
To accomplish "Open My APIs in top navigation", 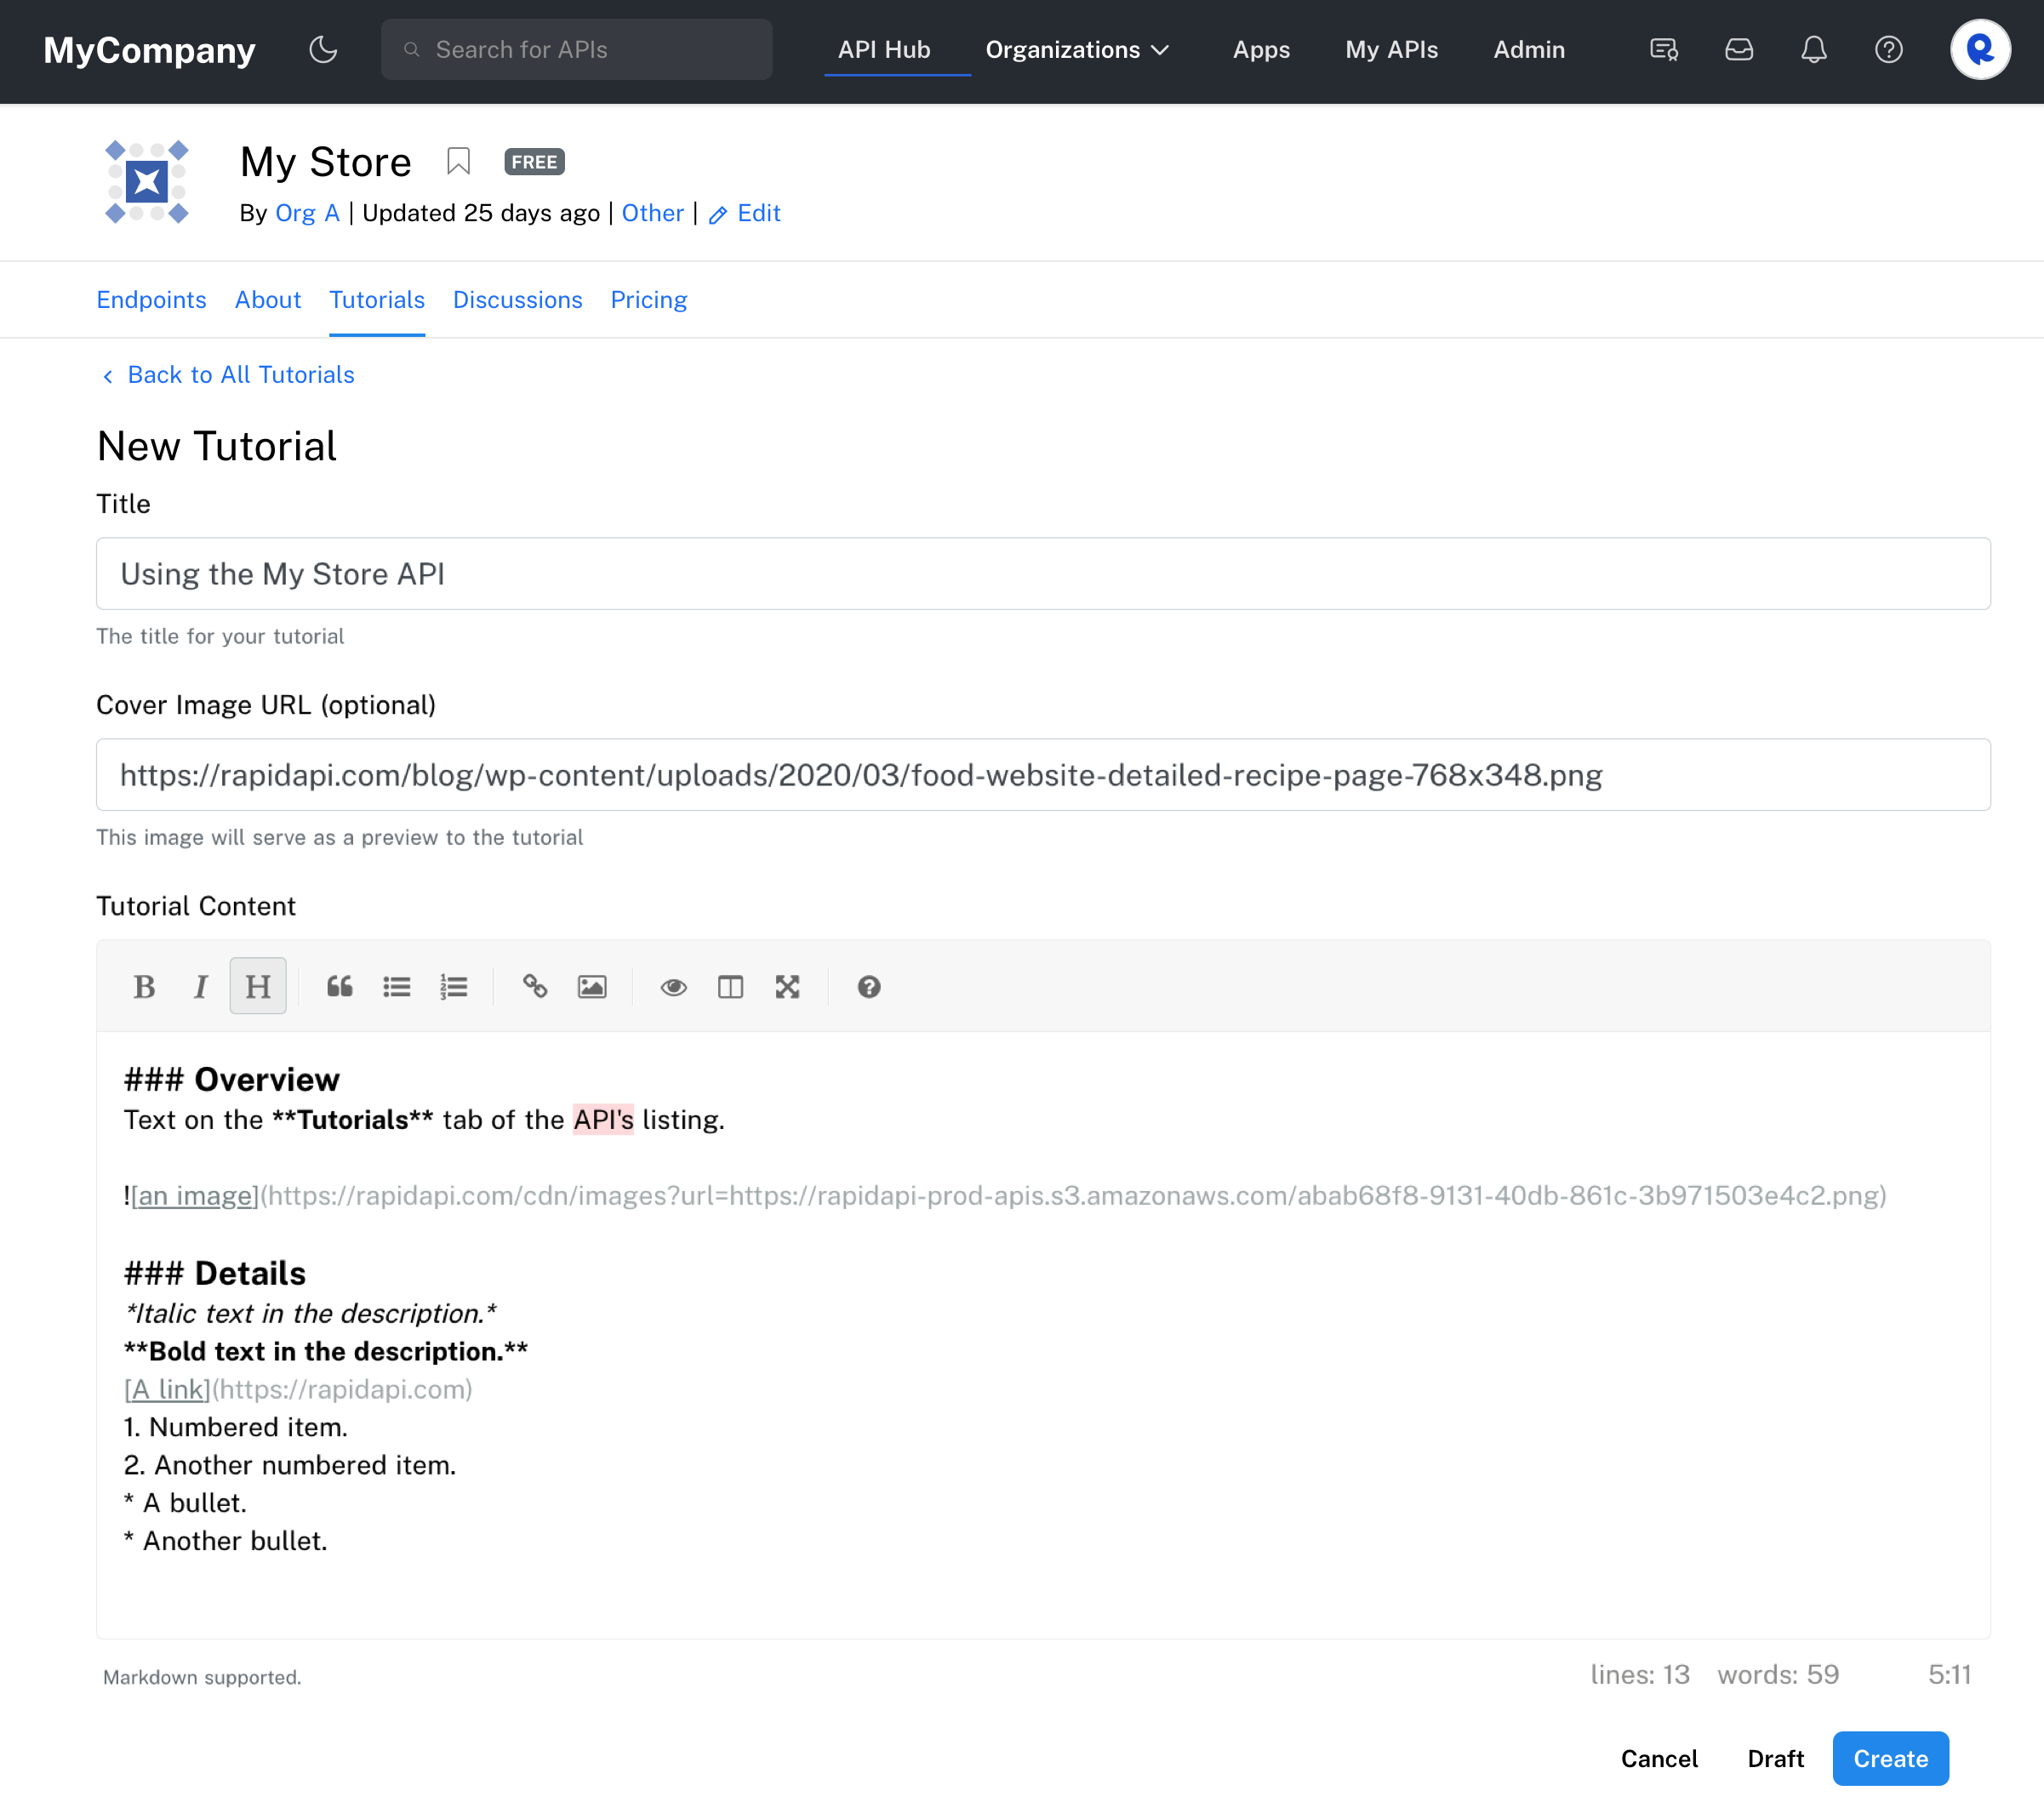I will click(x=1391, y=49).
